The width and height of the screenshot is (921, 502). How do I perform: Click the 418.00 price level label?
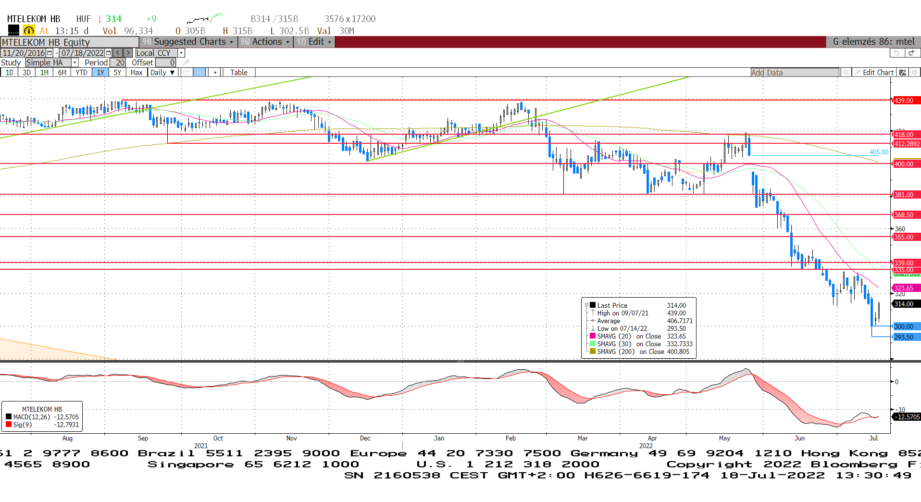907,135
